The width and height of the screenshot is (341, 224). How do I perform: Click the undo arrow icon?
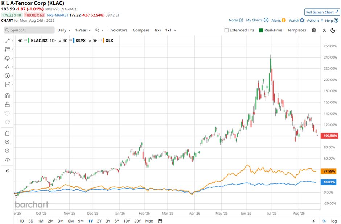(x=7, y=113)
